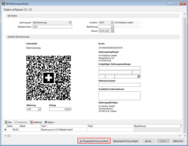Viewport: 188px width, 146px height.
Task: Open the calendar picker next to Datum
Action: tap(112, 31)
